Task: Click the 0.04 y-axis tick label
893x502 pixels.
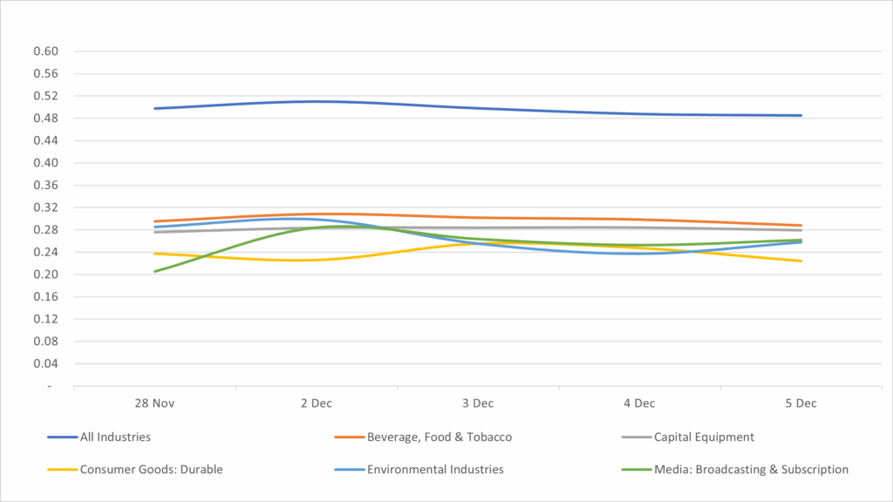Action: tap(45, 363)
